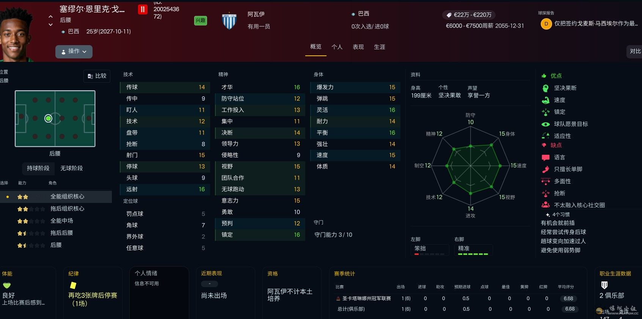The height and width of the screenshot is (319, 642).
Task: Click the green 兴趣 interest tag
Action: click(x=200, y=20)
